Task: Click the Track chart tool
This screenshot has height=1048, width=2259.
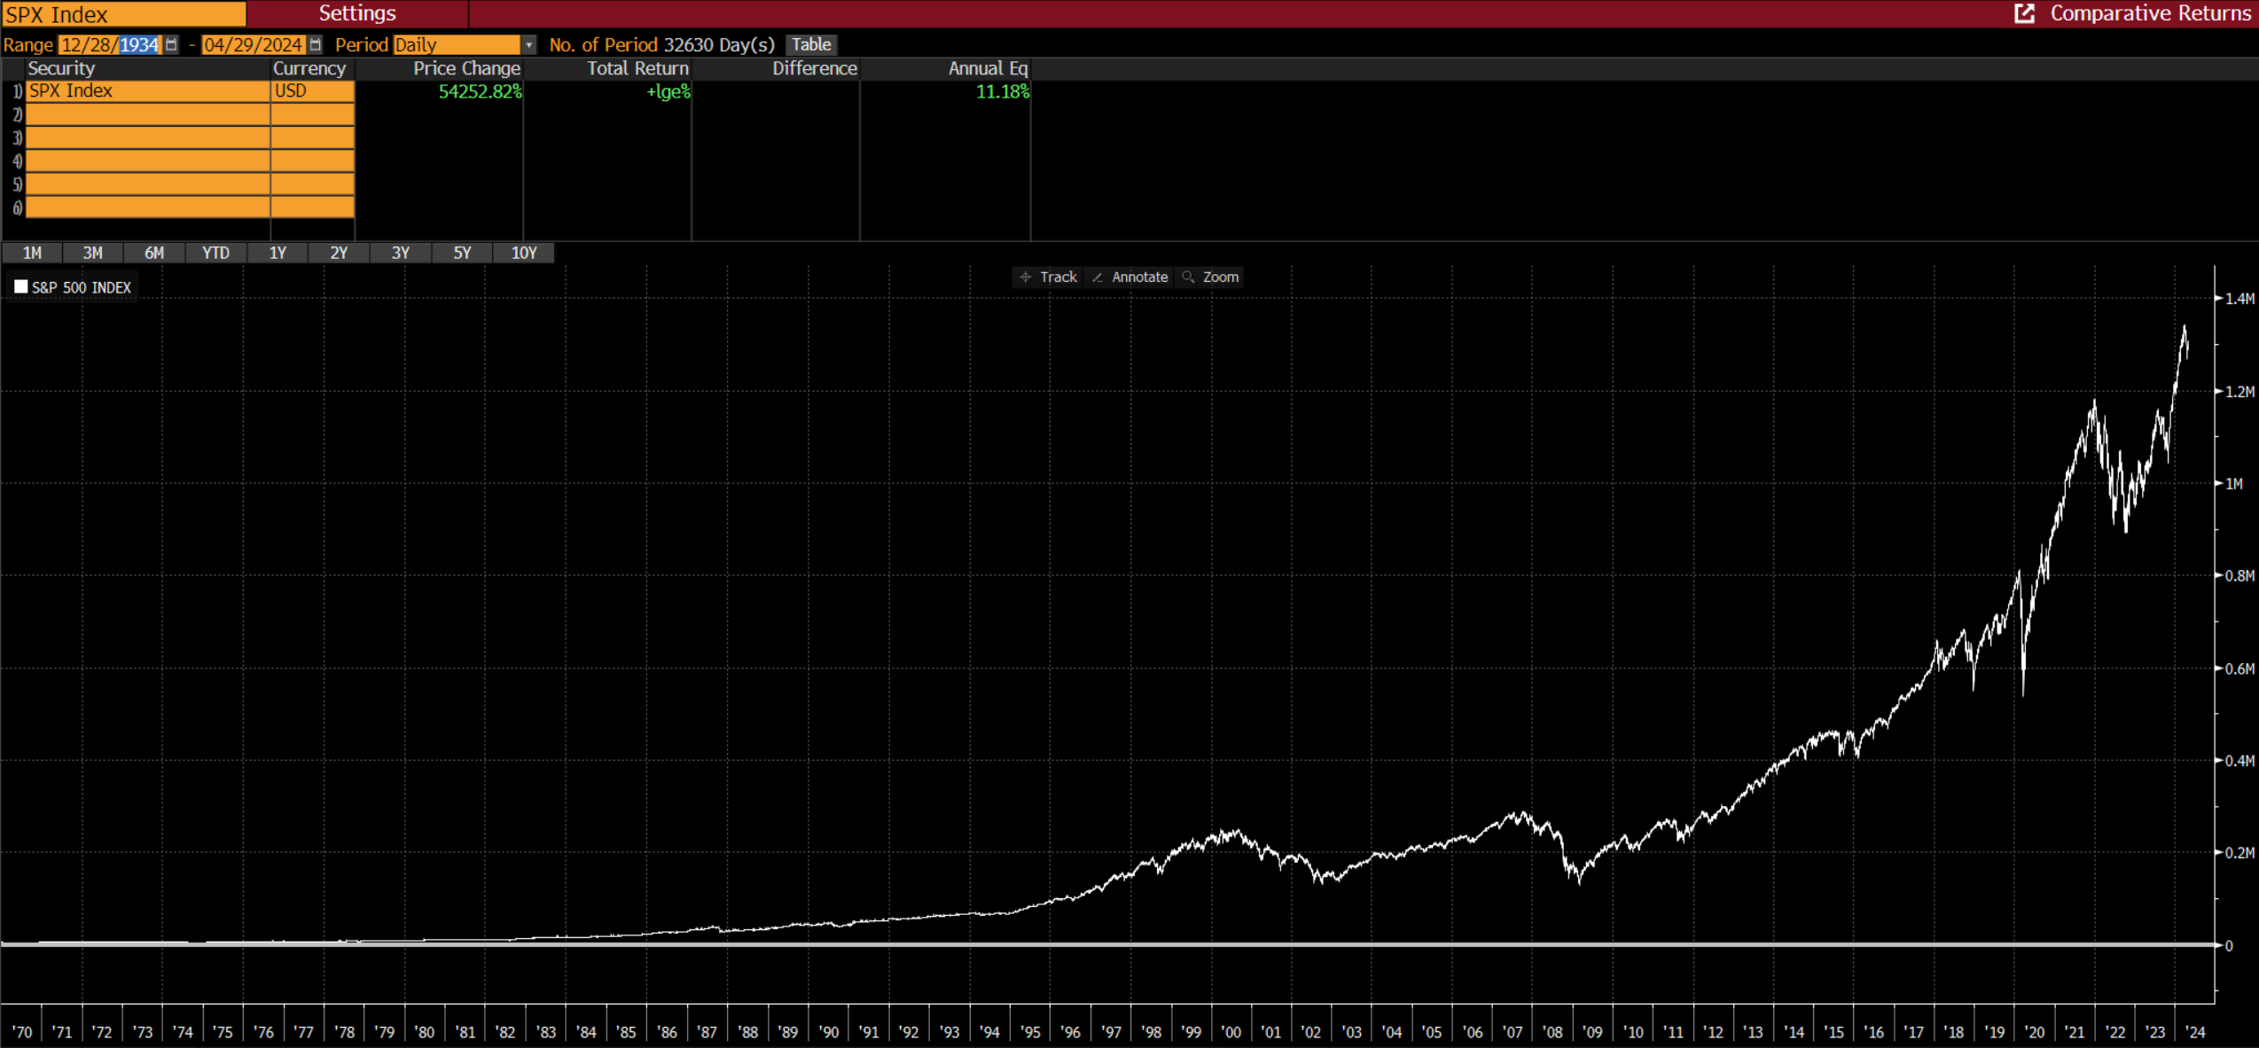Action: click(x=1048, y=277)
